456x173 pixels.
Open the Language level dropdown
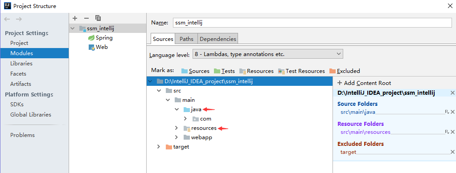coord(267,54)
